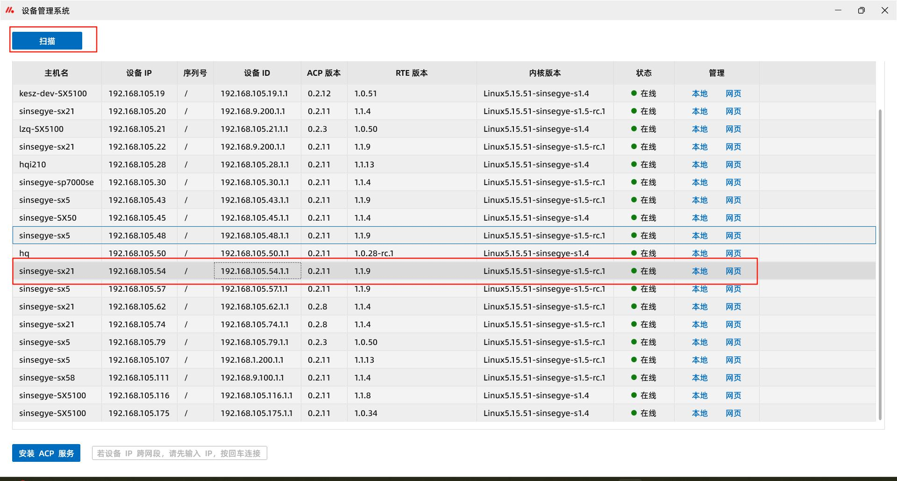897x481 pixels.
Task: Focus the cross-subnet device IP input field
Action: click(x=179, y=453)
